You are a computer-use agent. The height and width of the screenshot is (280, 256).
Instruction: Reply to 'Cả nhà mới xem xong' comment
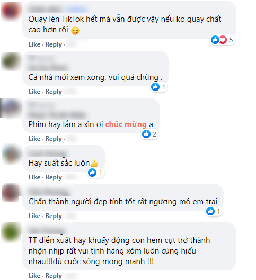[x=54, y=92]
